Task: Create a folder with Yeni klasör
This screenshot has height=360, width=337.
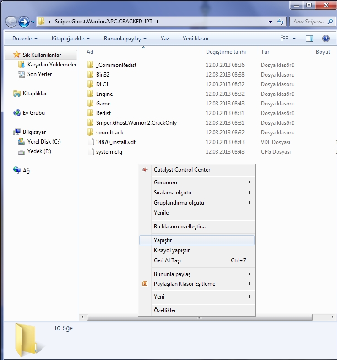Action: tap(196, 39)
